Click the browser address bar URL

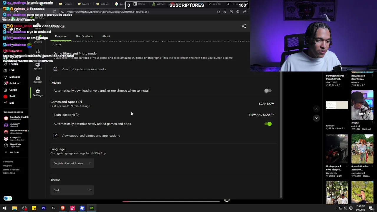coord(108,12)
